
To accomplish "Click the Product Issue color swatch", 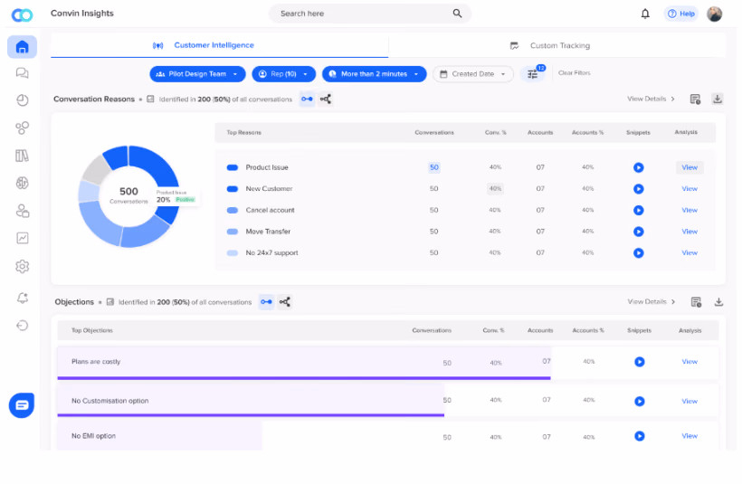I will [x=233, y=167].
